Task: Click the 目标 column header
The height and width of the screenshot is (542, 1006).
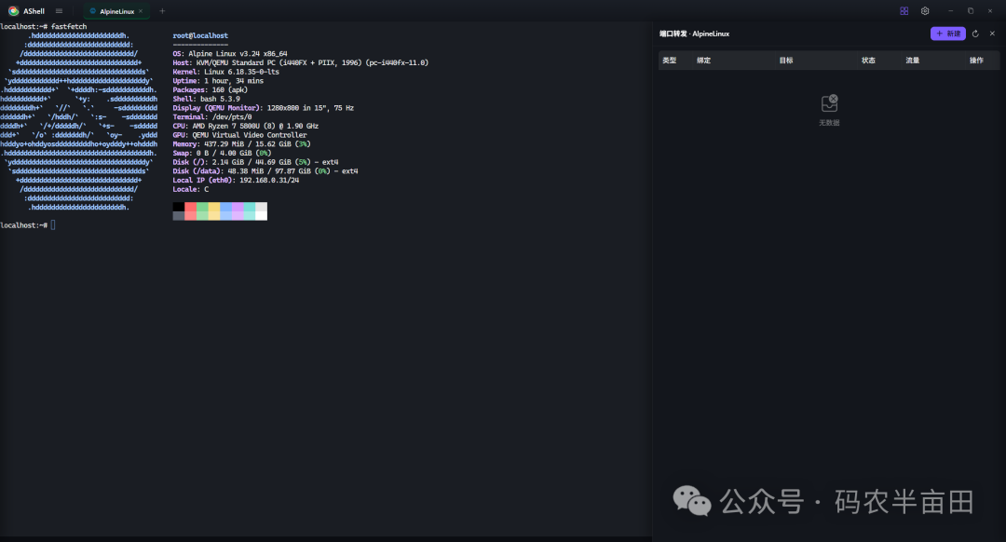Action: pos(786,61)
